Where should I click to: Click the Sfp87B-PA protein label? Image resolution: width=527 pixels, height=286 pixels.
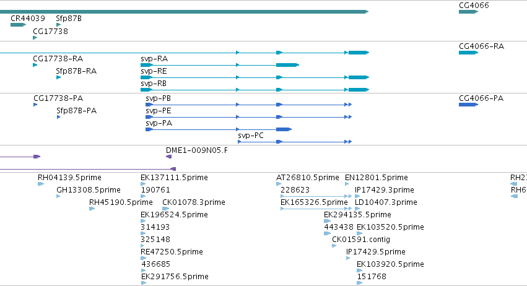coord(77,111)
